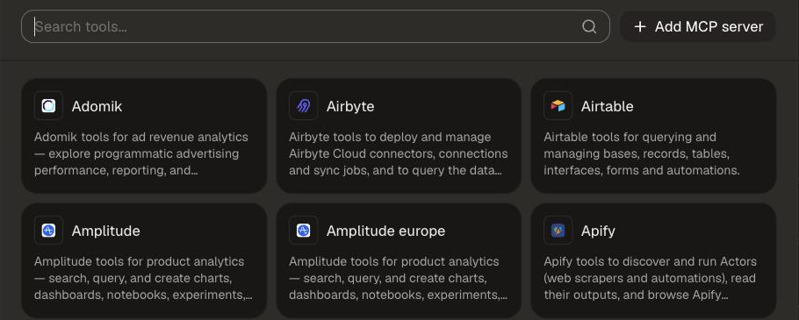The width and height of the screenshot is (799, 320).
Task: Click the Adomik logo icon
Action: point(48,106)
